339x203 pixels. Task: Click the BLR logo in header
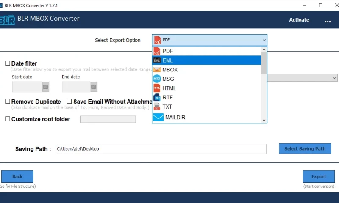pos(7,20)
